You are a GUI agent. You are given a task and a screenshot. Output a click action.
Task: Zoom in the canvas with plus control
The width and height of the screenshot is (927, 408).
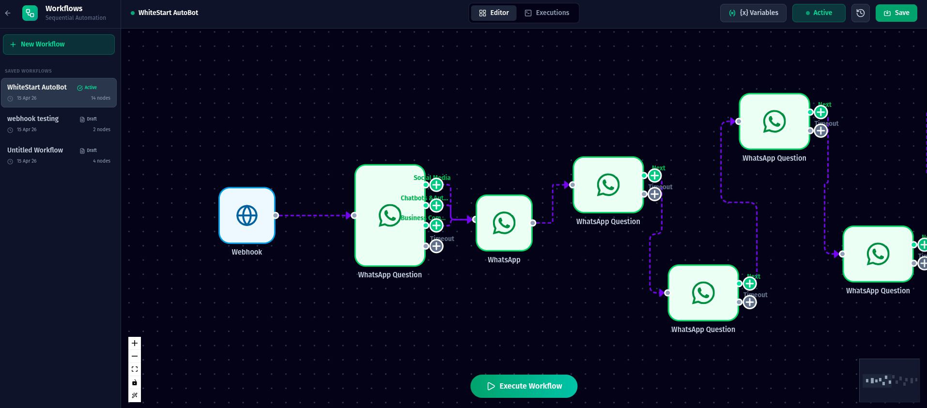pyautogui.click(x=135, y=343)
